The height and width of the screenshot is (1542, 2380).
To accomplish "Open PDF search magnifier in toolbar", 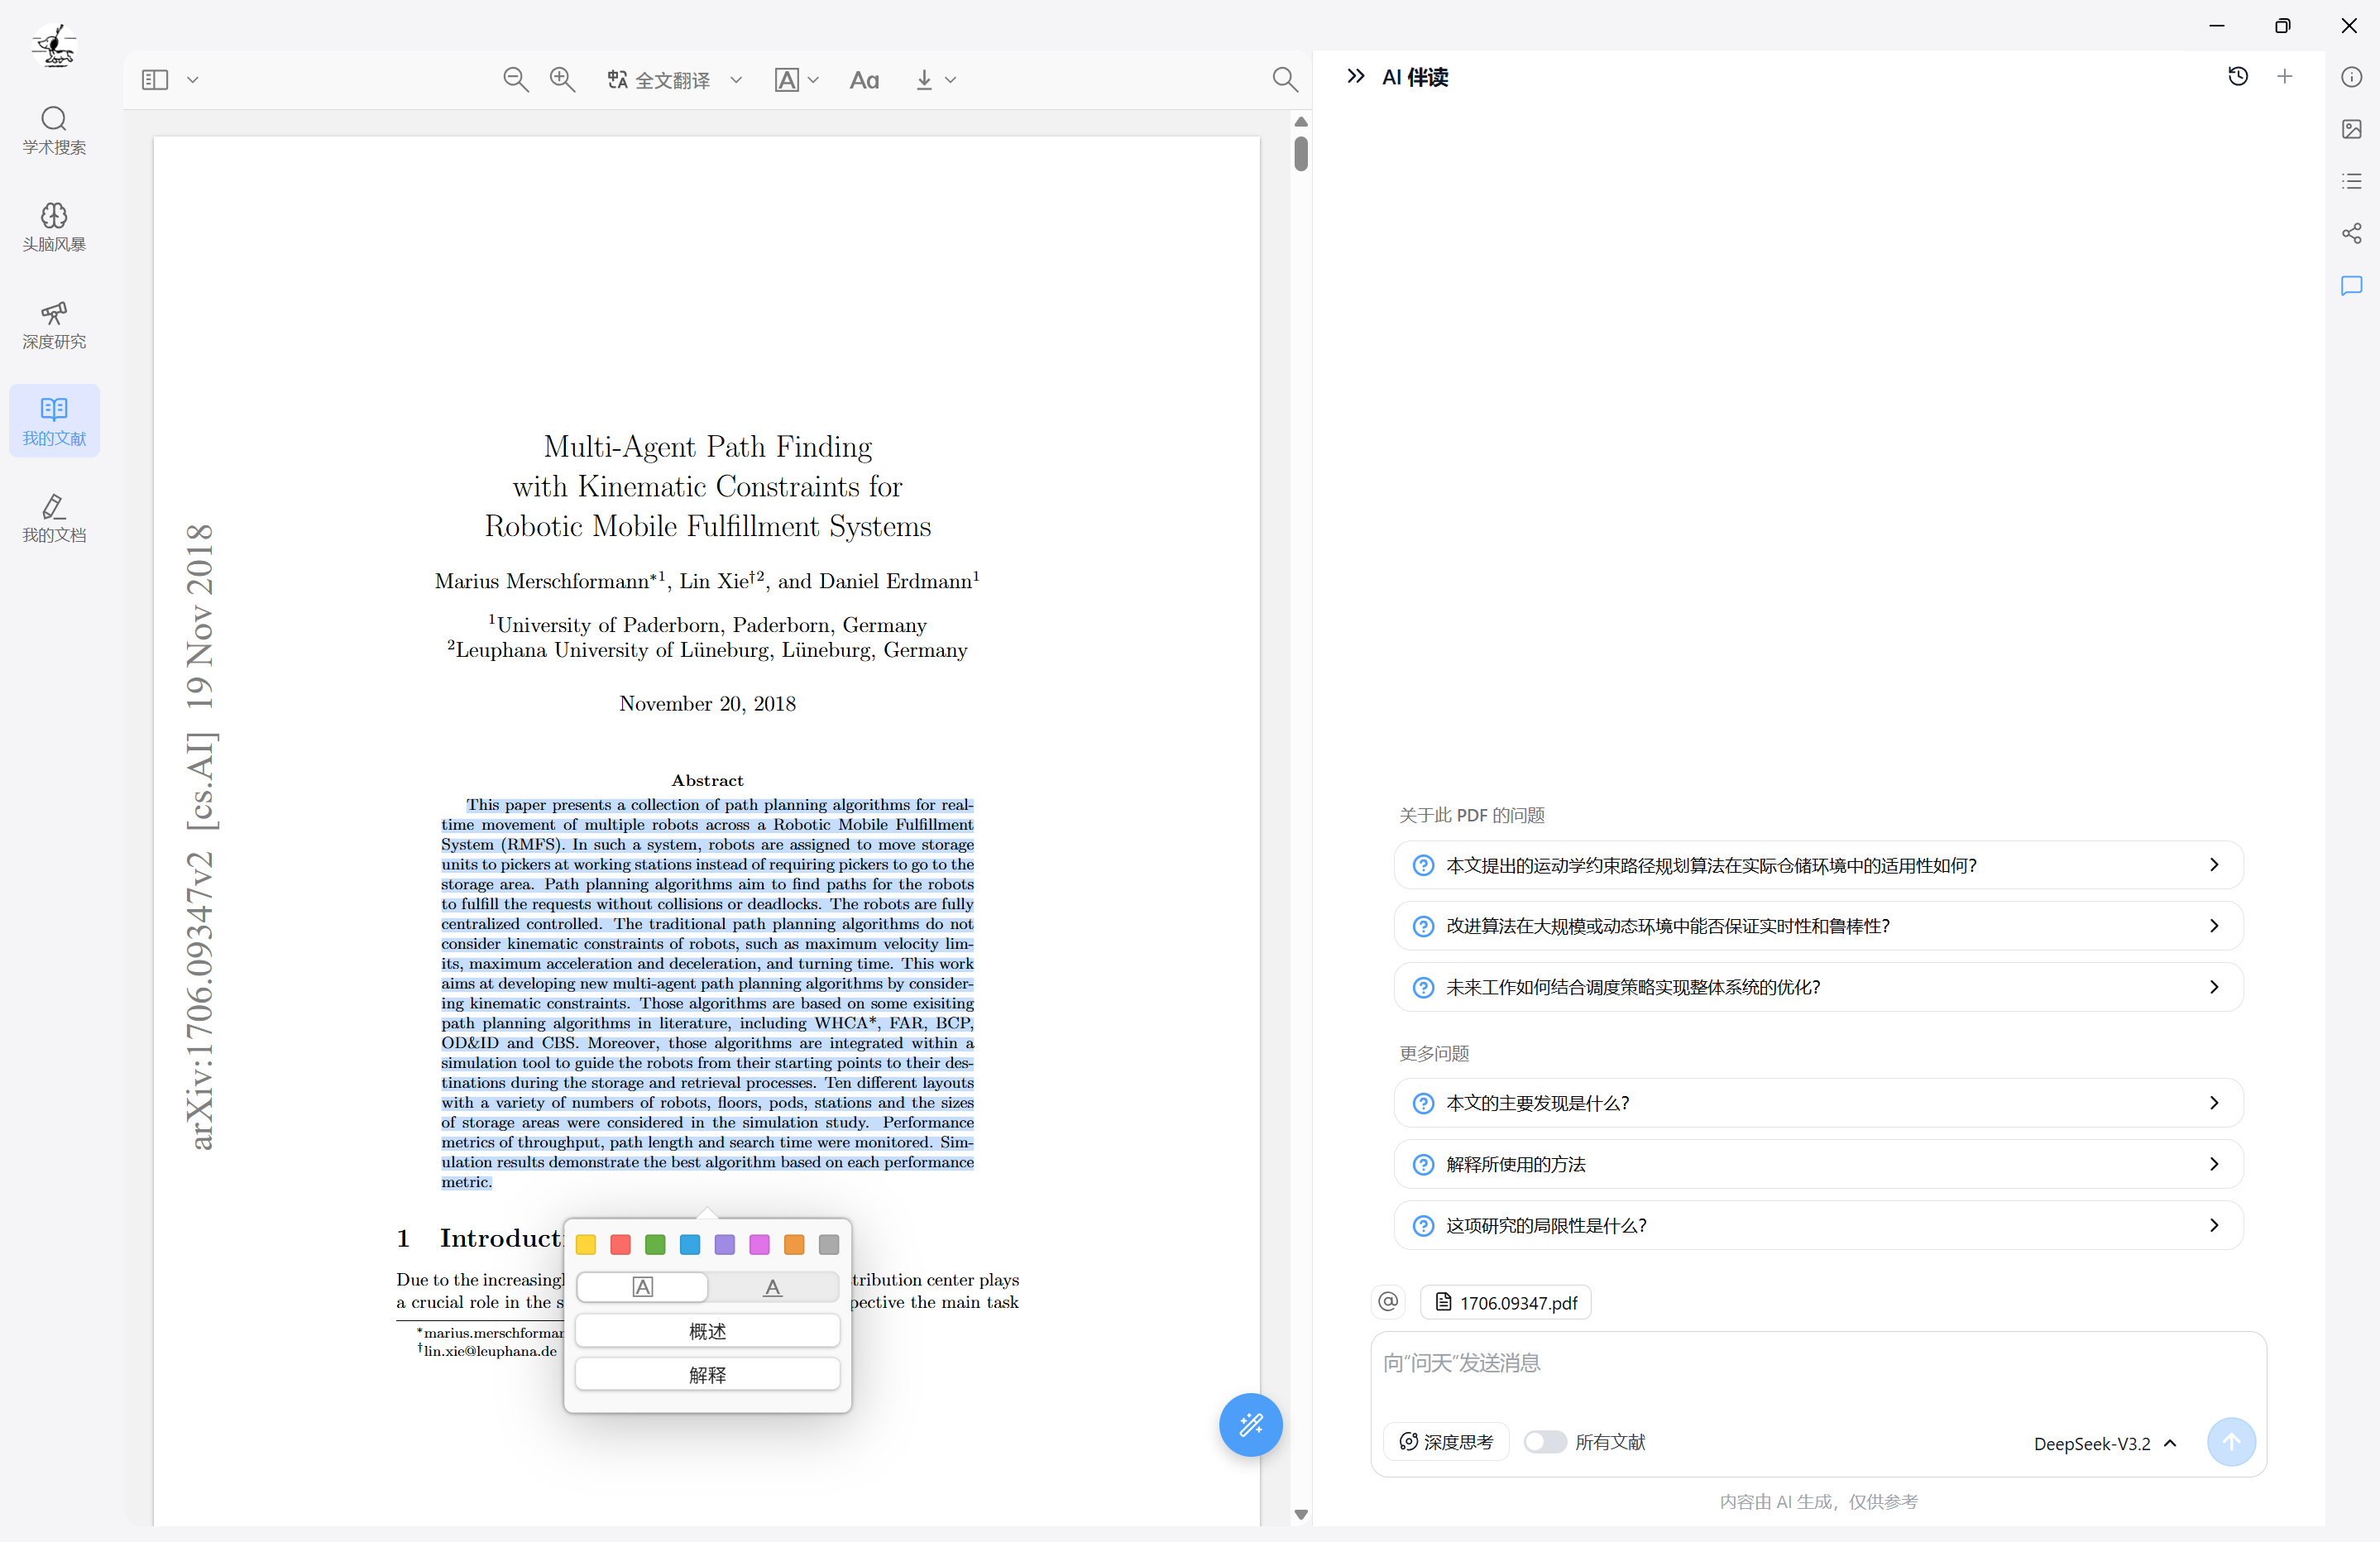I will (1285, 80).
